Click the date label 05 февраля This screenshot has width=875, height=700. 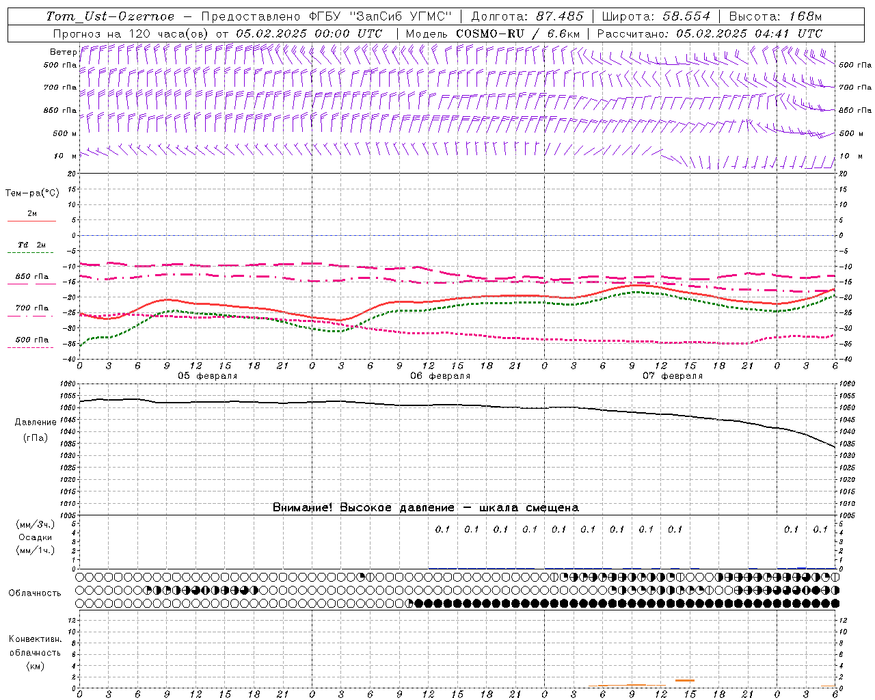(x=208, y=376)
